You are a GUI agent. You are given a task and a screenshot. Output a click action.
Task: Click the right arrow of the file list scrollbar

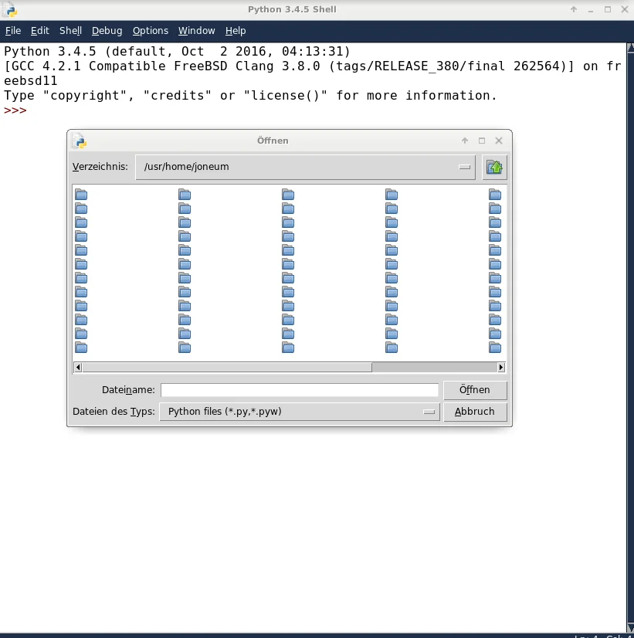[501, 368]
